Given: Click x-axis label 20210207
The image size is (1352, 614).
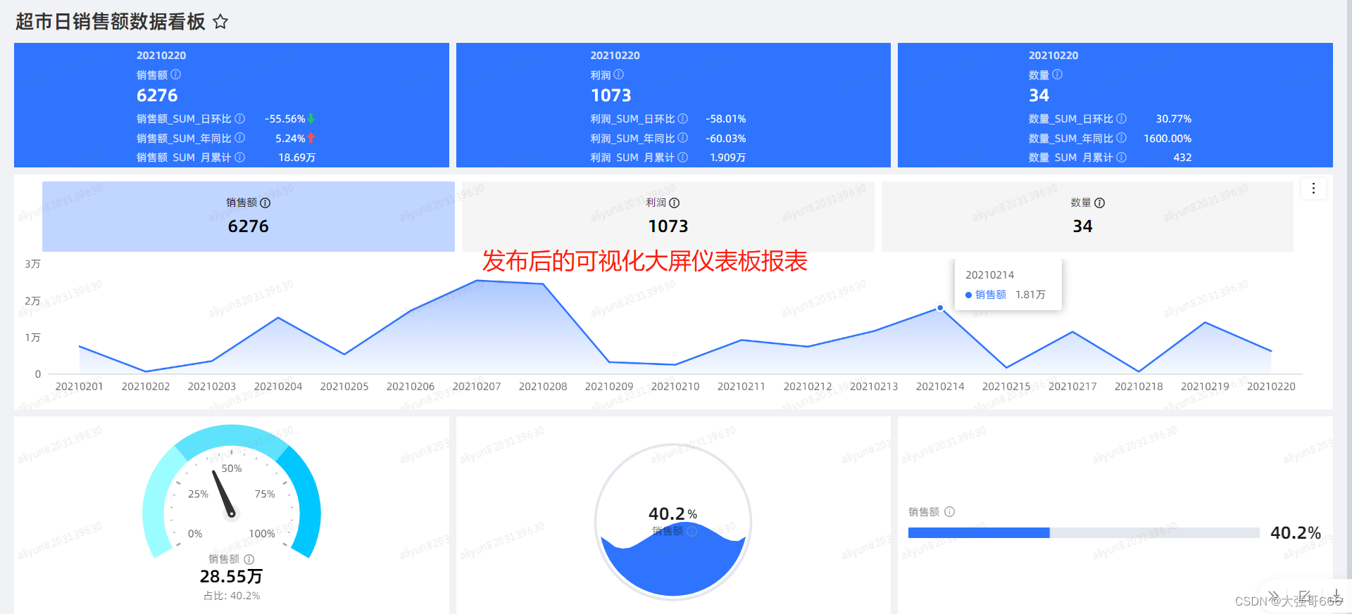Looking at the screenshot, I should pos(477,387).
